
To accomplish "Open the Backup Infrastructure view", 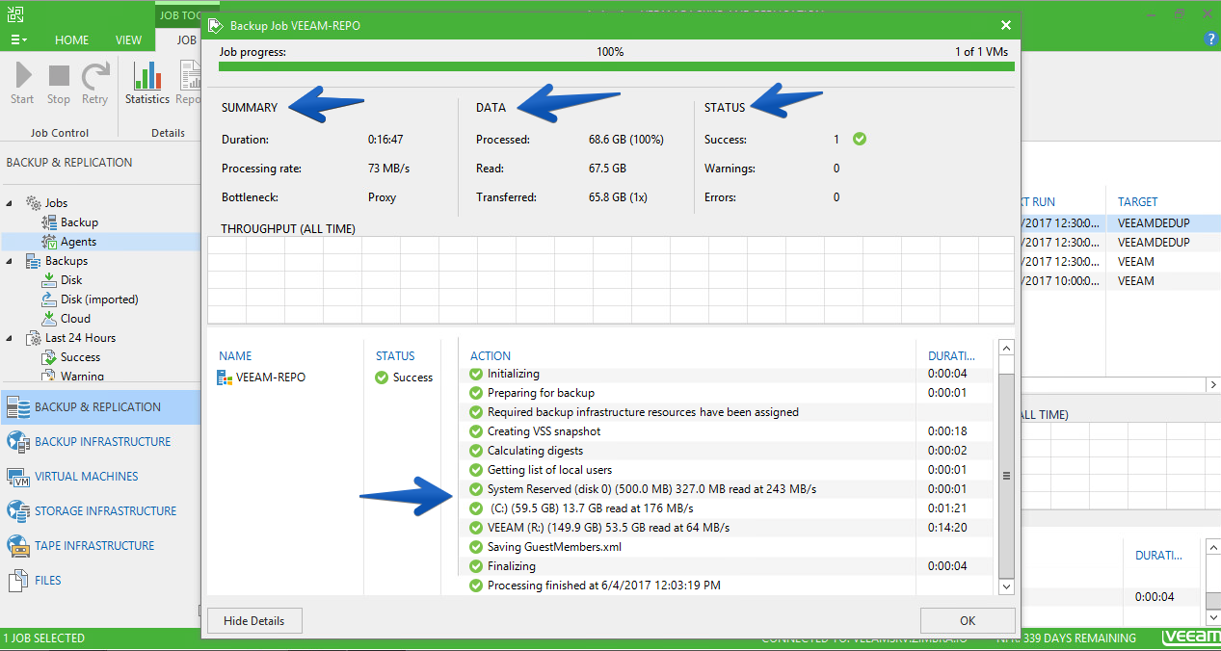I will click(100, 442).
